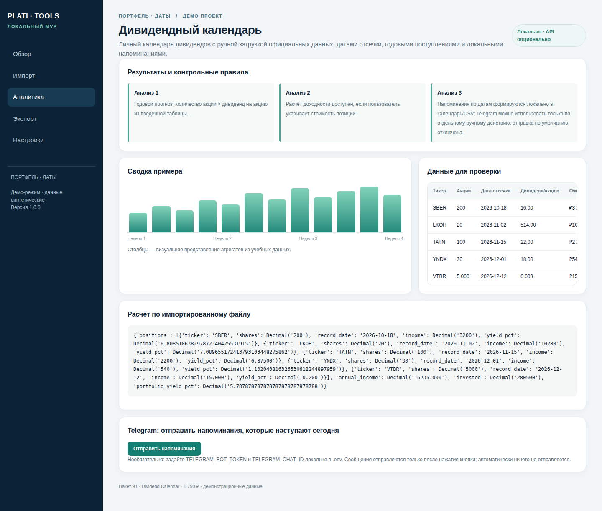Click the Локально · API опционально badge
Viewport: 602px width, 511px height.
(548, 36)
